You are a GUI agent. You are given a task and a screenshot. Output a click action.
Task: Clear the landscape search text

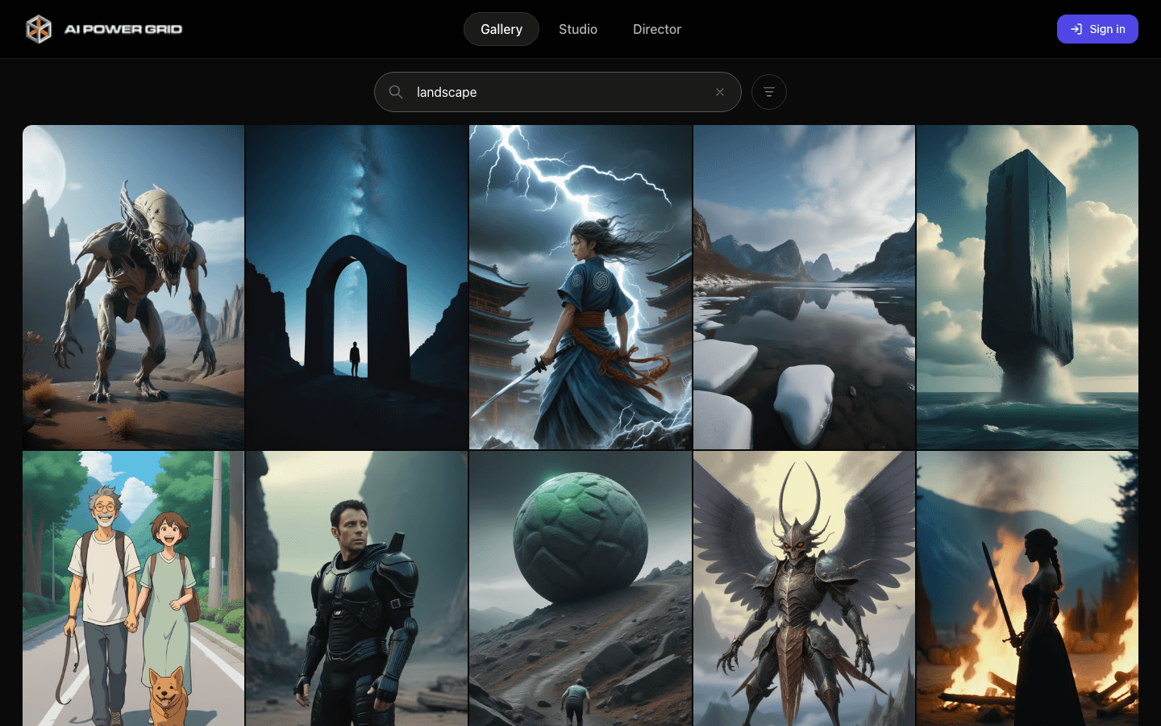coord(720,92)
